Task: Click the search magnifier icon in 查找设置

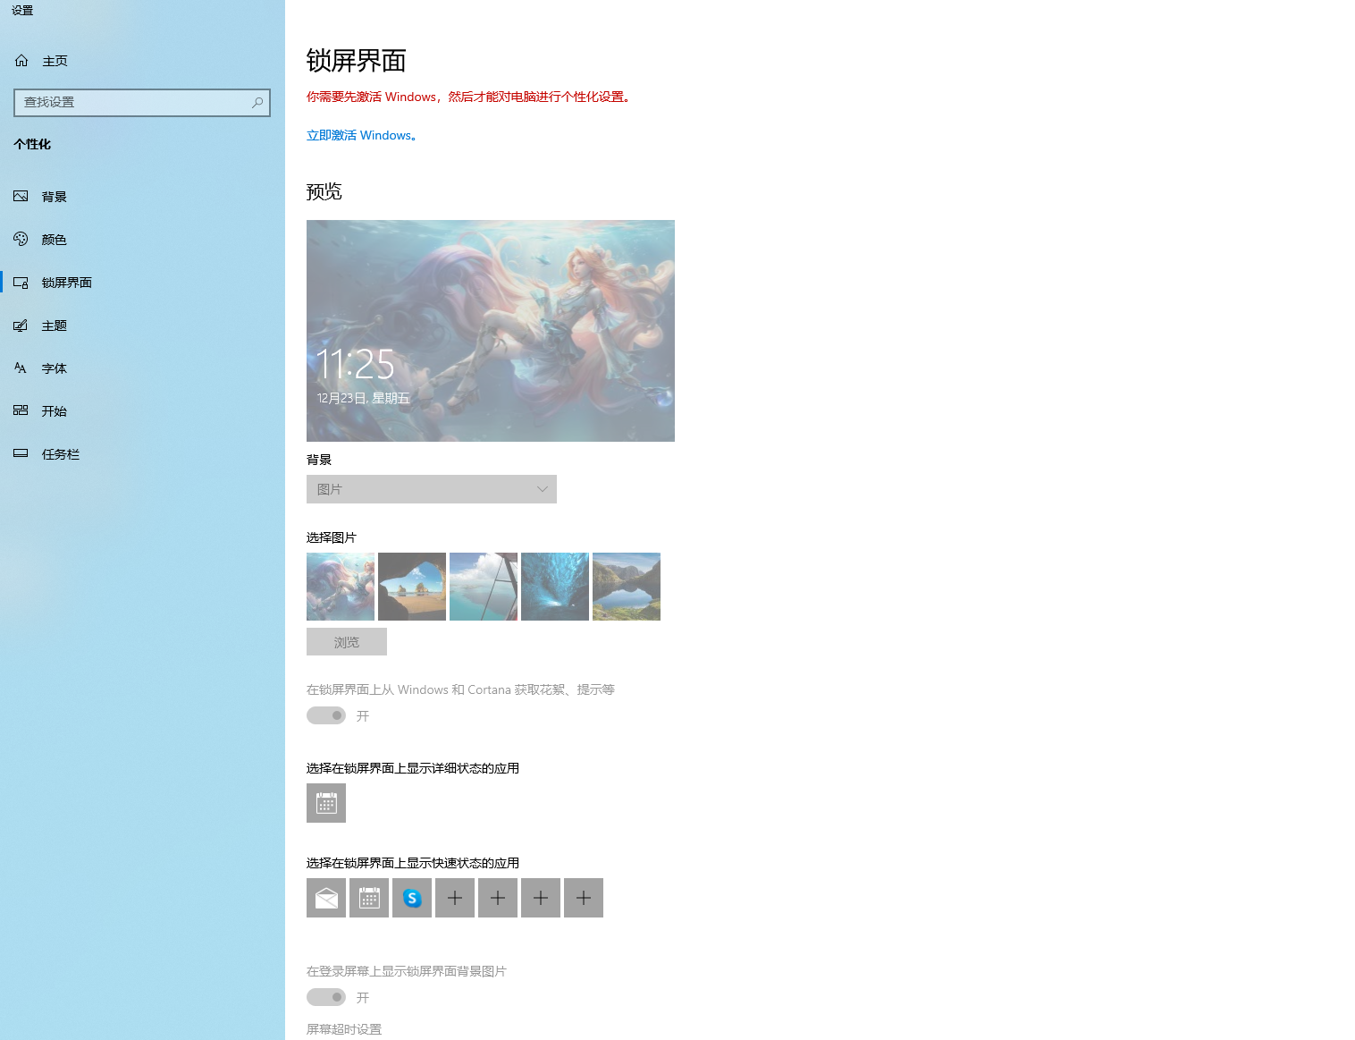Action: click(x=257, y=103)
